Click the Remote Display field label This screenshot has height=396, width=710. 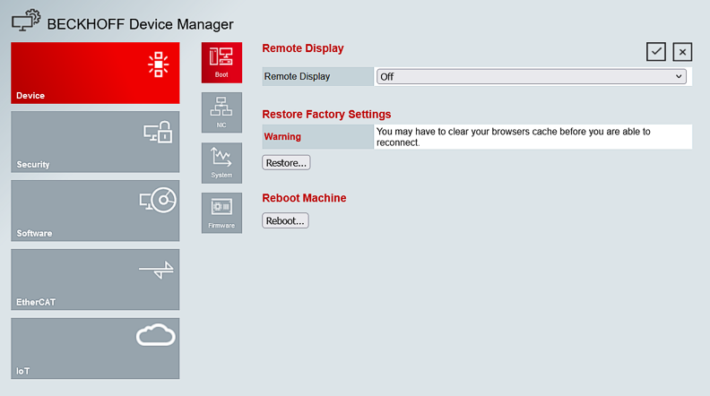pos(297,76)
